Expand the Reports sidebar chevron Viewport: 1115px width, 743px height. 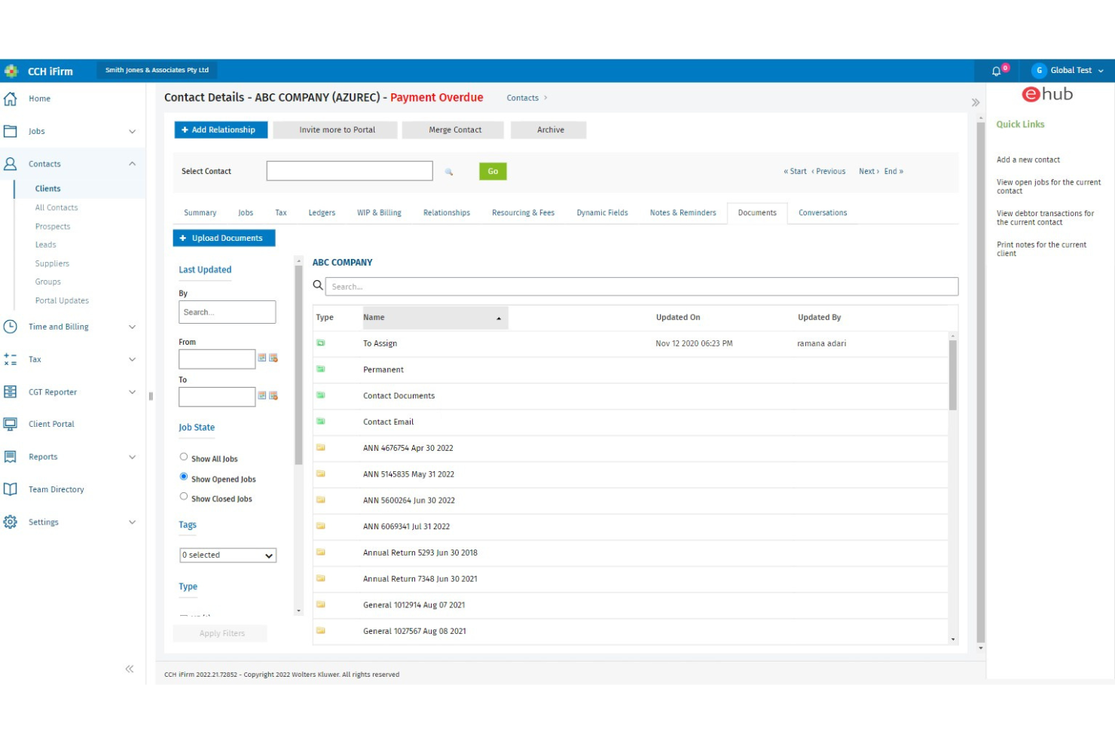click(x=133, y=457)
